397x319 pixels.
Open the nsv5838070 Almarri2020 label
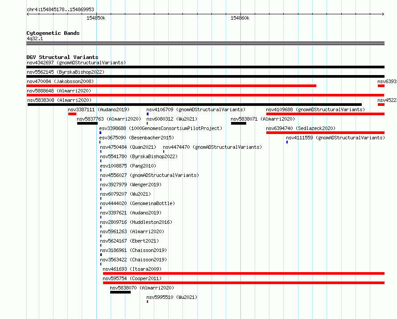(x=142, y=288)
